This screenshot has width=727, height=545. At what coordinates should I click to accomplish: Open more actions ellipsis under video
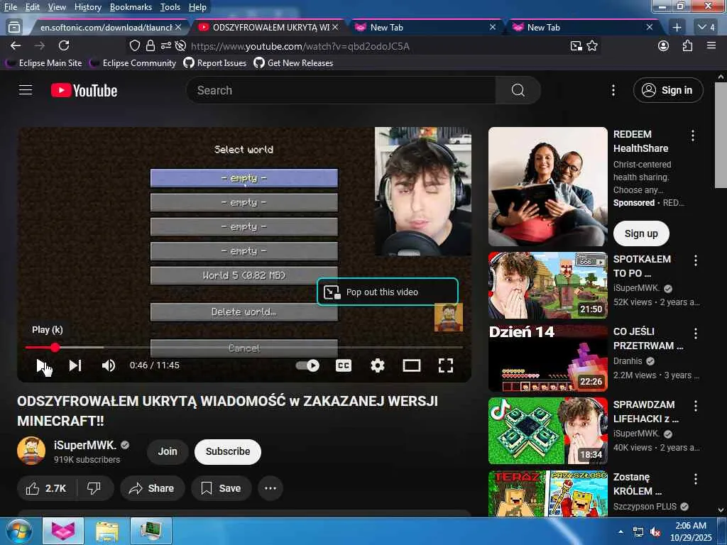click(270, 488)
